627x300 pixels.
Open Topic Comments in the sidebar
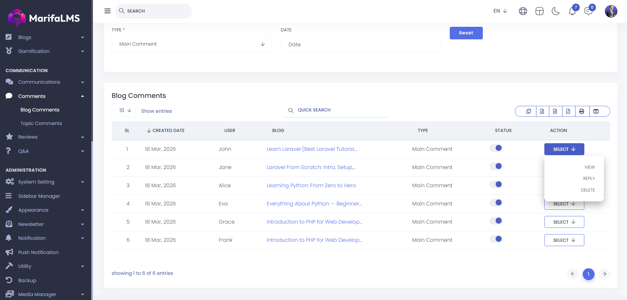[x=41, y=123]
